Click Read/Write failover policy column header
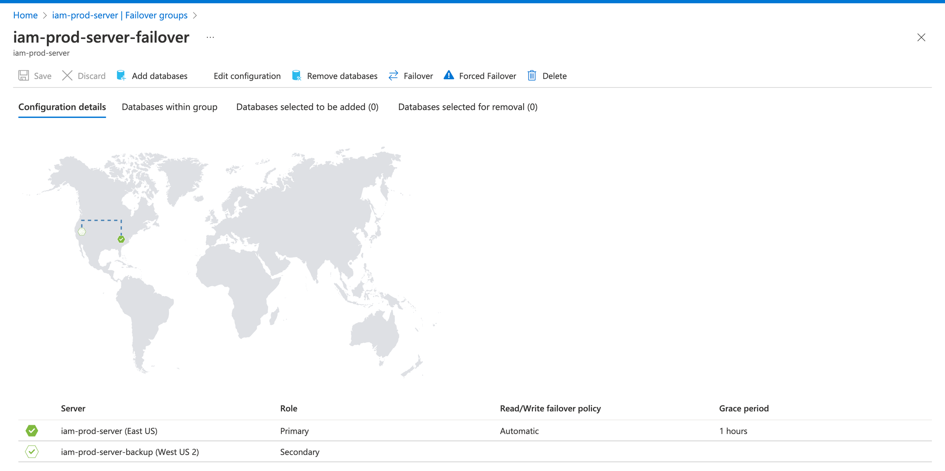 (550, 408)
